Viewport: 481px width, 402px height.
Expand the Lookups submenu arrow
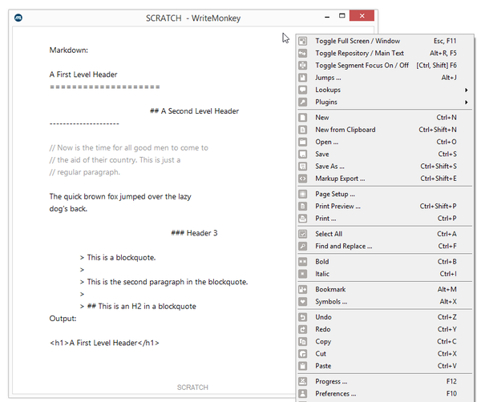click(466, 90)
